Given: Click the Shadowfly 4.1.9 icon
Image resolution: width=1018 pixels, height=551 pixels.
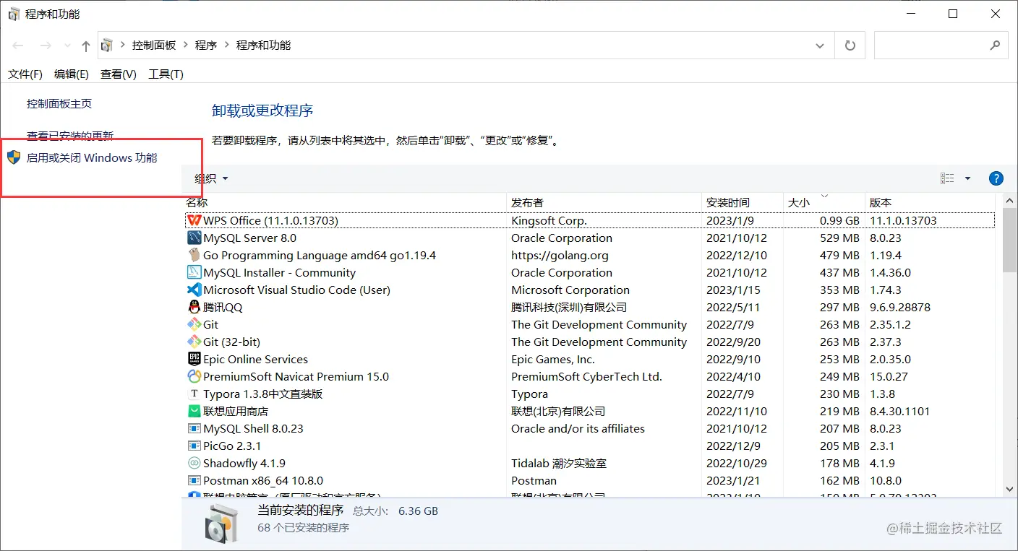Looking at the screenshot, I should pos(194,463).
